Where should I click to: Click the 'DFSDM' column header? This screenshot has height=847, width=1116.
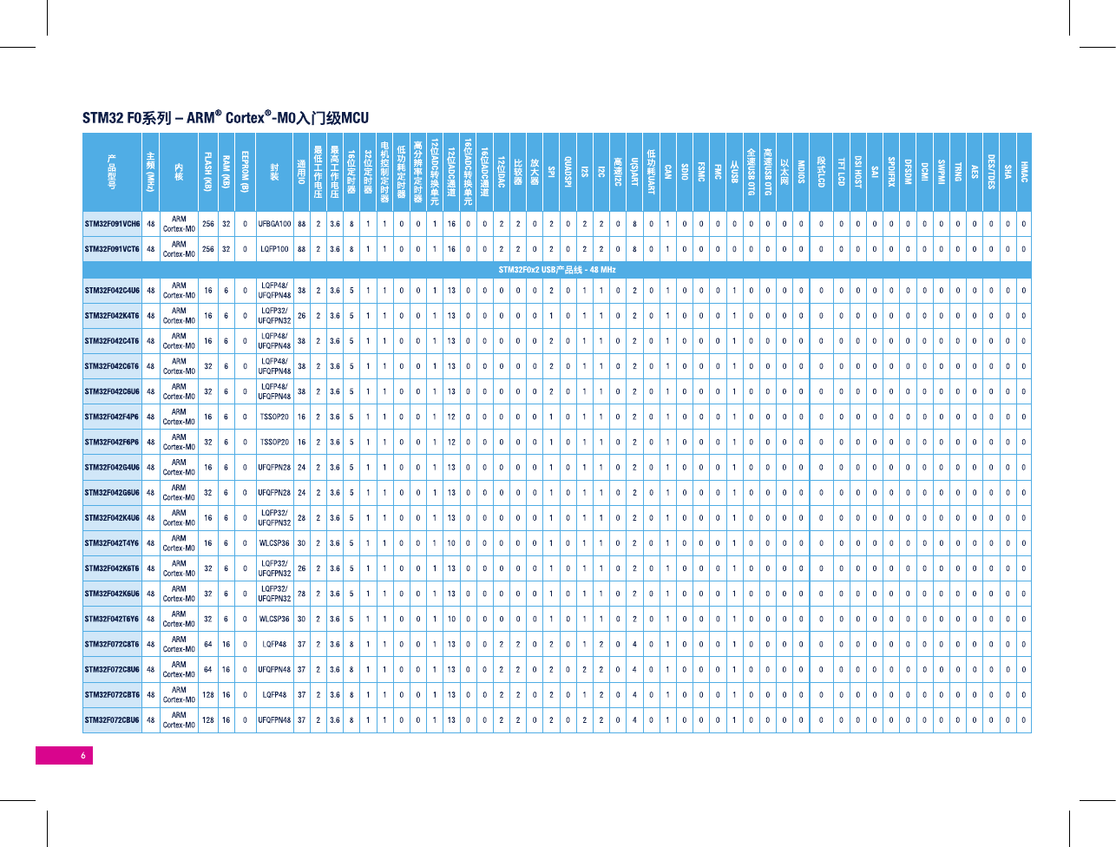(x=909, y=172)
